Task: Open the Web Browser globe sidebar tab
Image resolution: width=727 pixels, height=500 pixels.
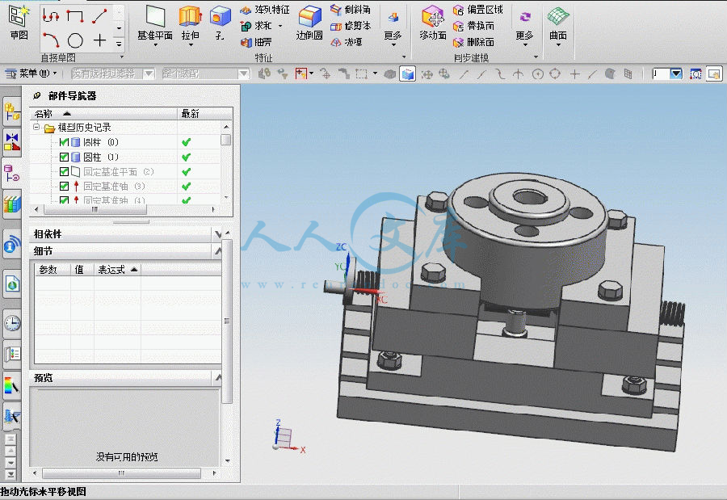Action: click(x=12, y=284)
